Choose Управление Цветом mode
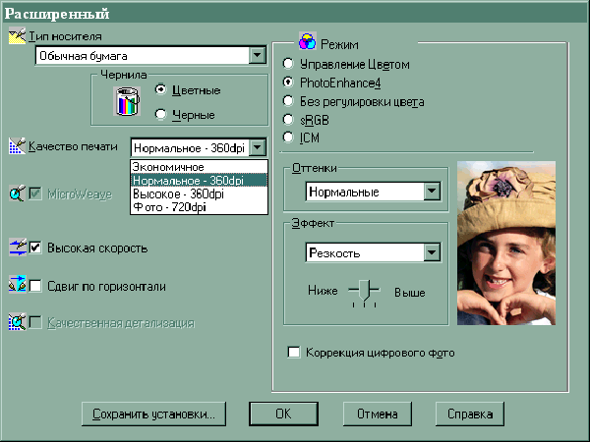Viewport: 590px width, 442px height. 288,64
